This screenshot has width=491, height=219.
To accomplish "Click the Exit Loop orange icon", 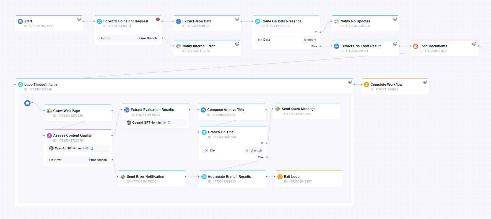I will [280, 177].
